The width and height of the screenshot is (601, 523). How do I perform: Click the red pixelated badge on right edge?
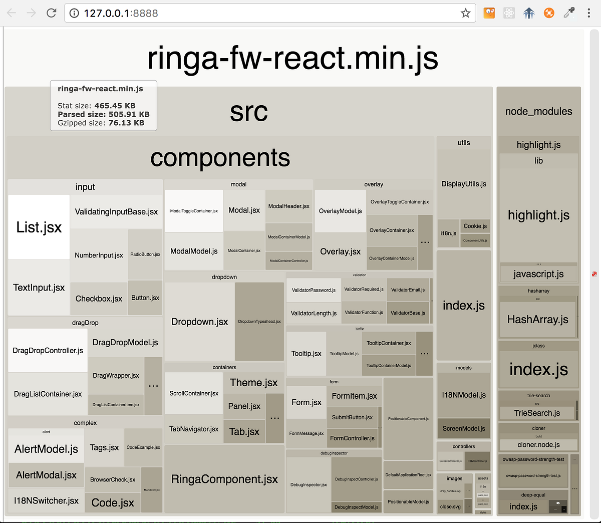coord(593,274)
